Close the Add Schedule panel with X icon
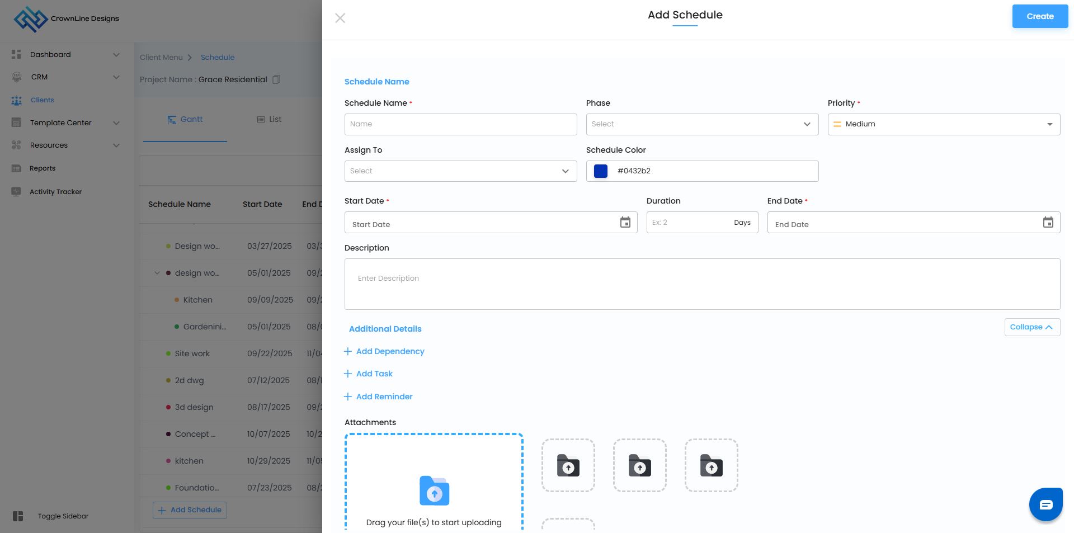Viewport: 1074px width, 533px height. click(x=340, y=18)
